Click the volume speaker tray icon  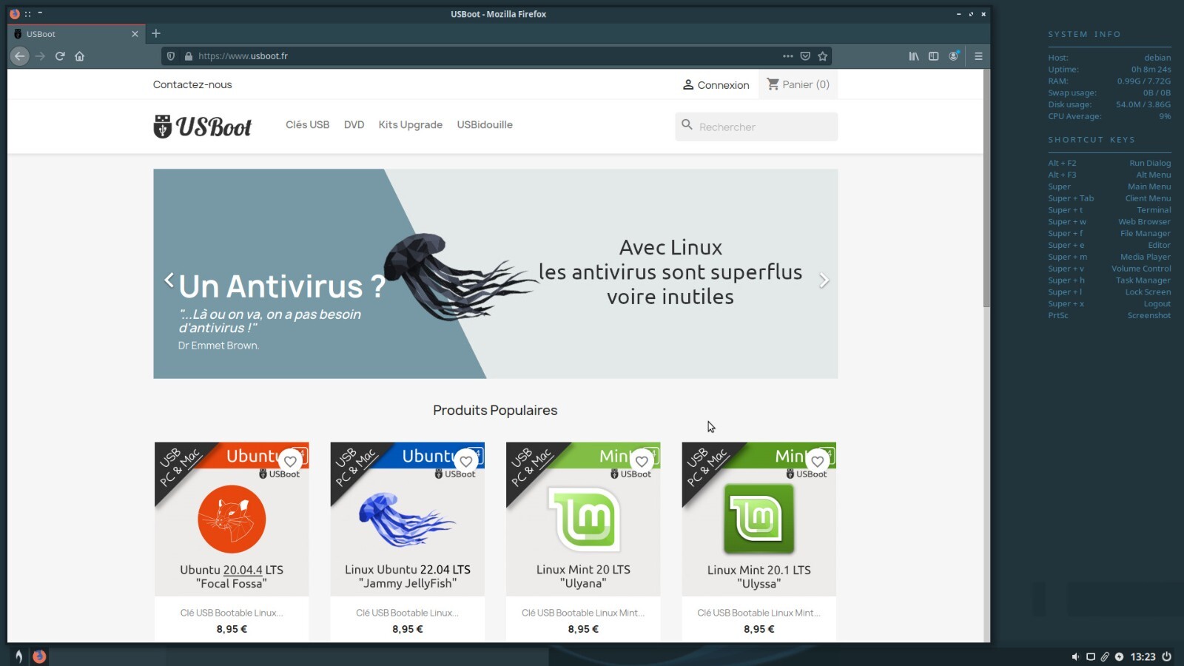tap(1075, 656)
